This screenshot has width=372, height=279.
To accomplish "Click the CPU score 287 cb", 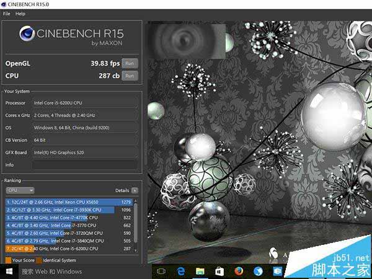I will click(109, 76).
